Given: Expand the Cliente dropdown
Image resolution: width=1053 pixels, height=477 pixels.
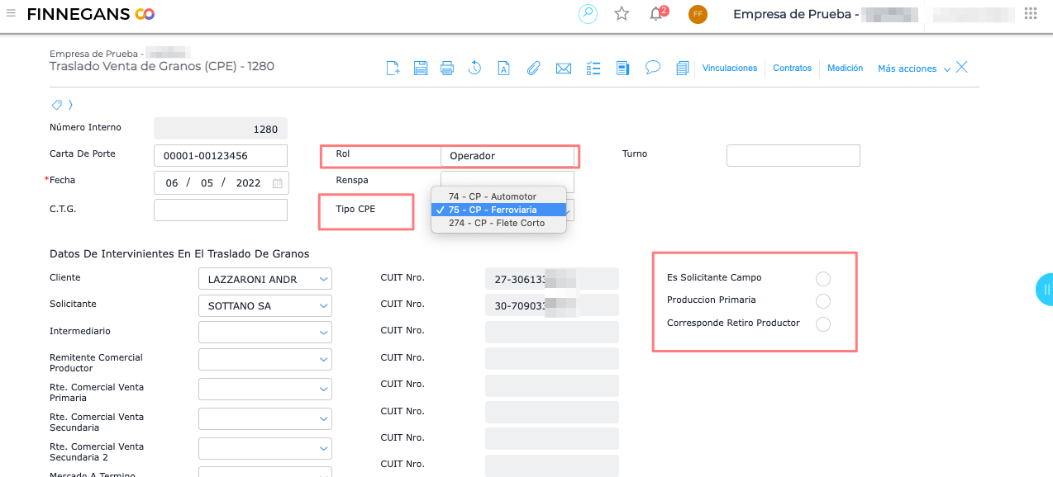Looking at the screenshot, I should [x=323, y=280].
